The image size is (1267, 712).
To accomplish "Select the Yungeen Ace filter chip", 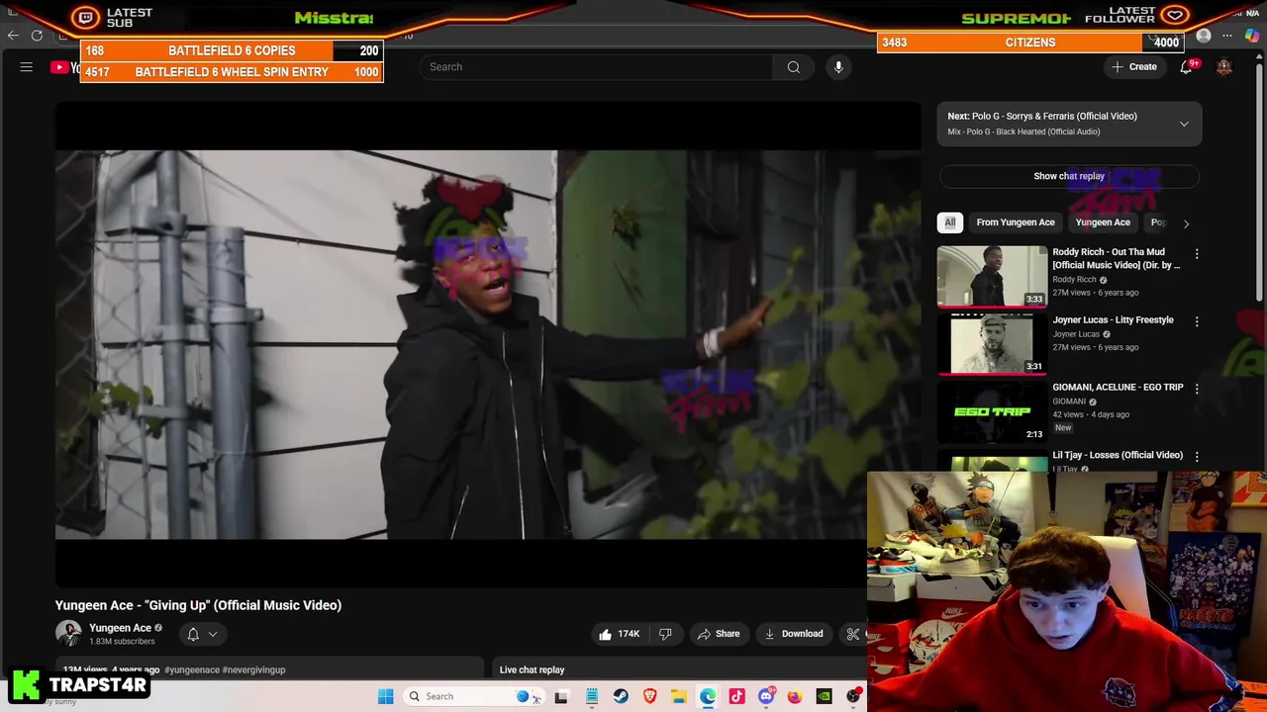I will [1103, 222].
